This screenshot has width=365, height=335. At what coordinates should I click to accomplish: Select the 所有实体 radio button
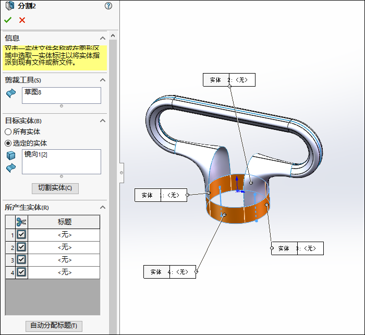8,132
